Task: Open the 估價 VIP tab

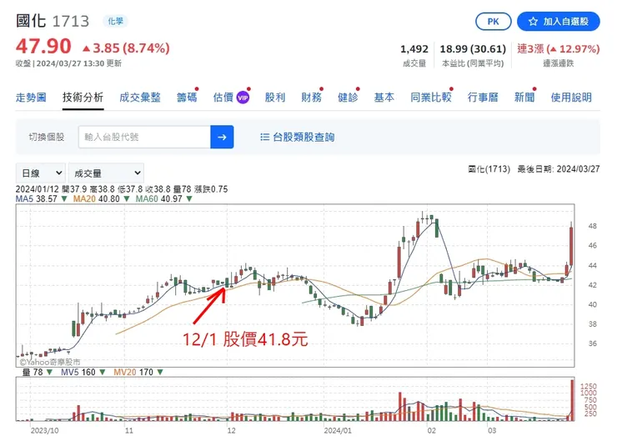Action: pos(231,98)
